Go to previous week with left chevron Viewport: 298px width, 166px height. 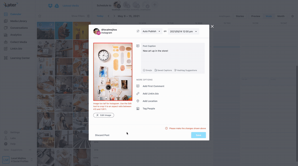(109, 16)
